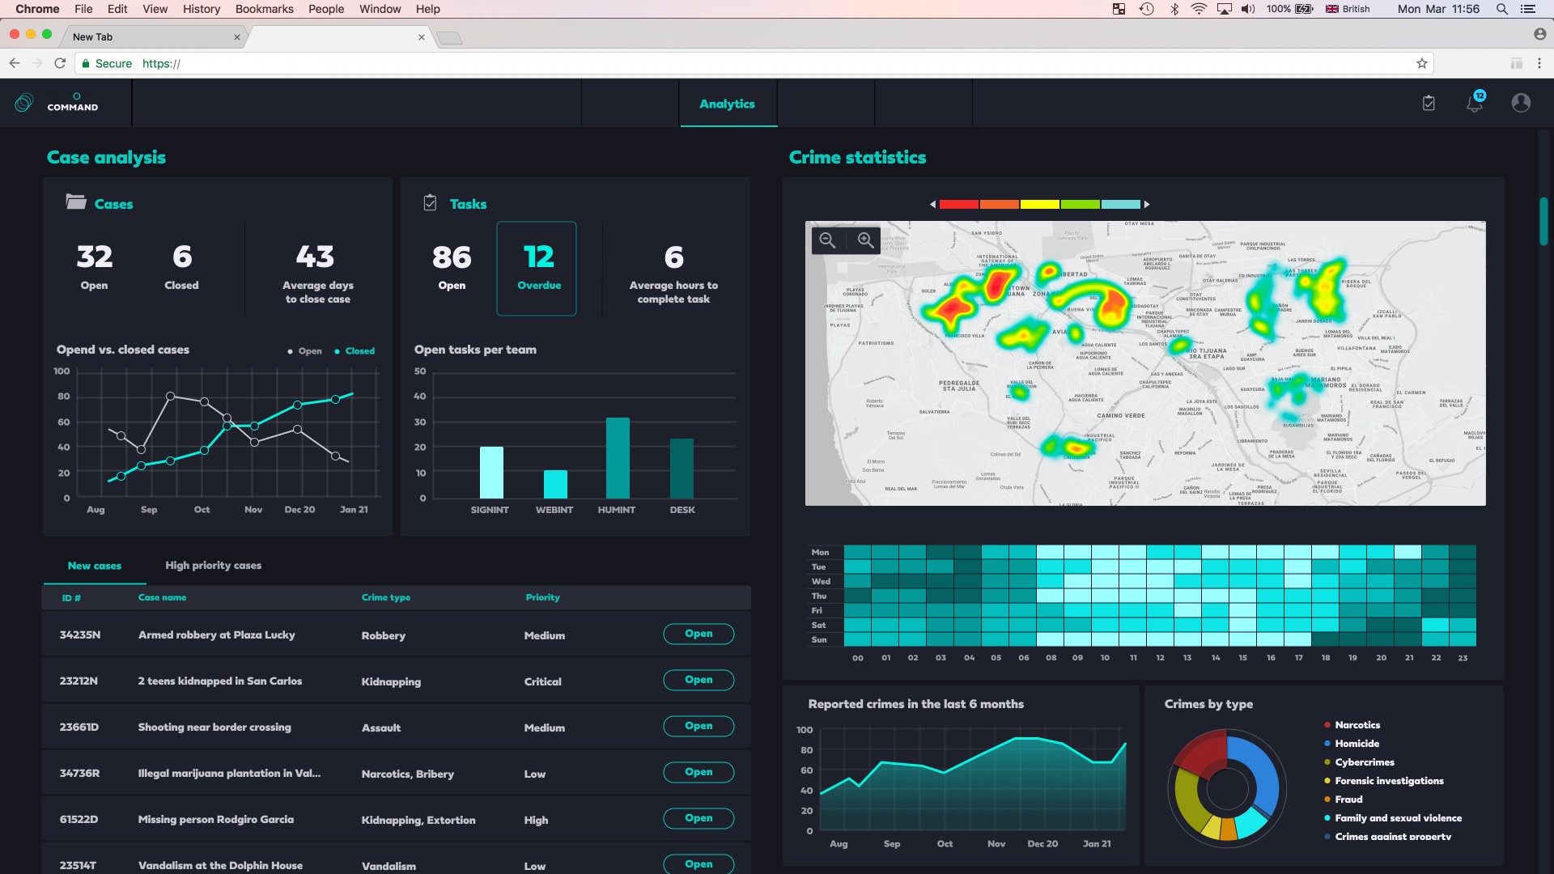
Task: Open the 2 teens kidnapped case
Action: (698, 680)
